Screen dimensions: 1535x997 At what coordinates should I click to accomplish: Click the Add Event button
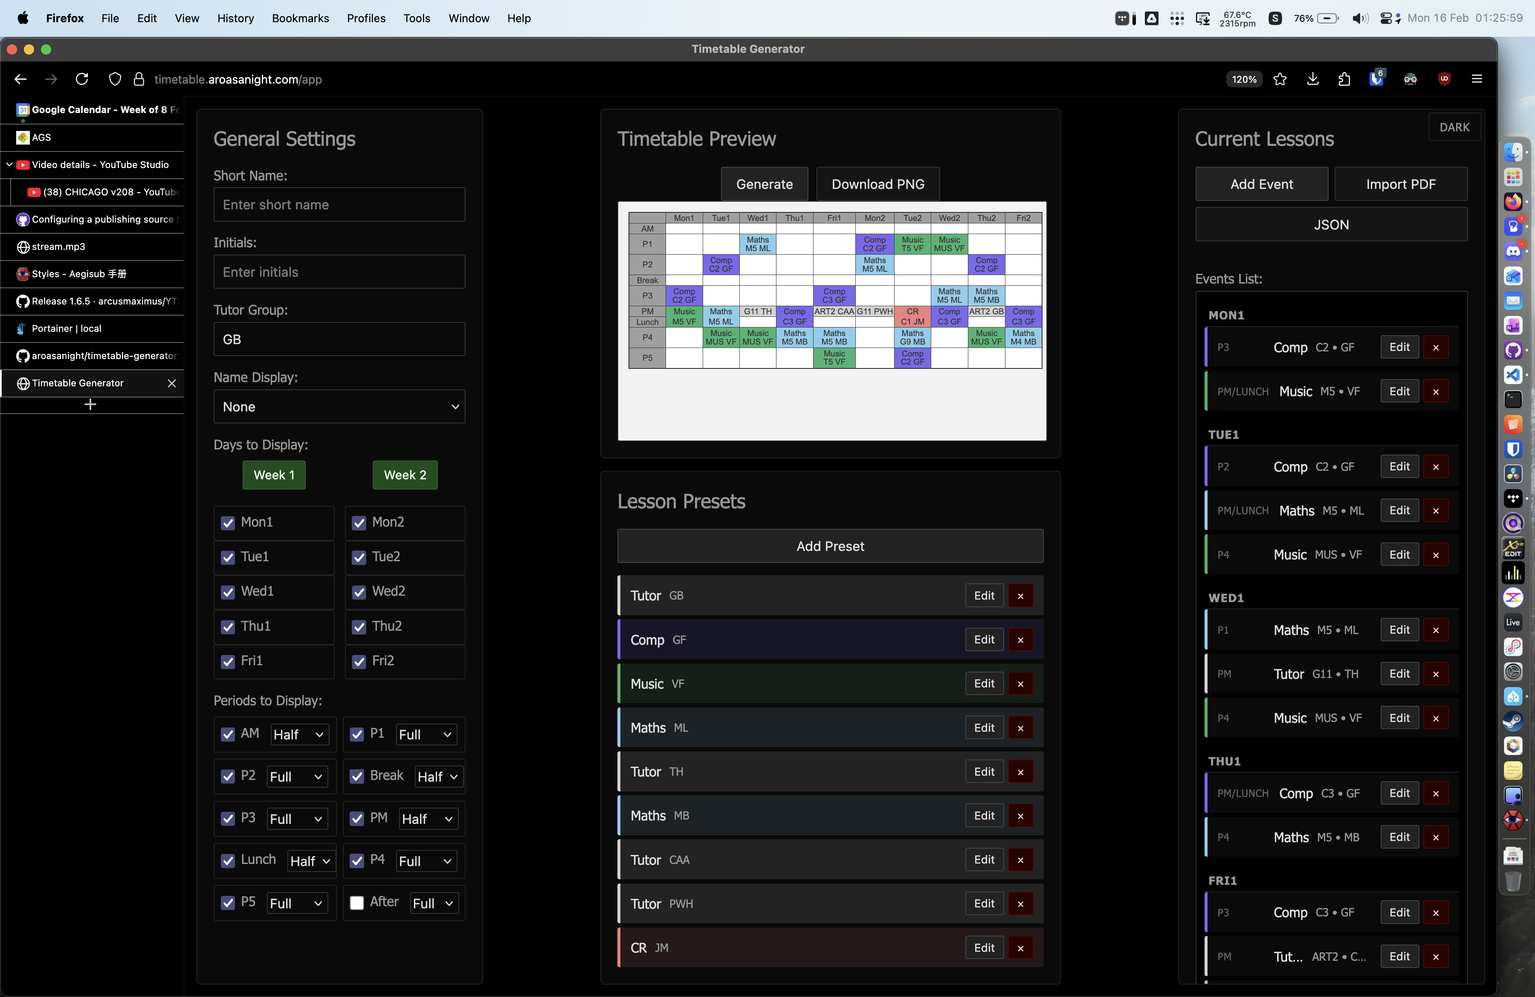tap(1262, 185)
